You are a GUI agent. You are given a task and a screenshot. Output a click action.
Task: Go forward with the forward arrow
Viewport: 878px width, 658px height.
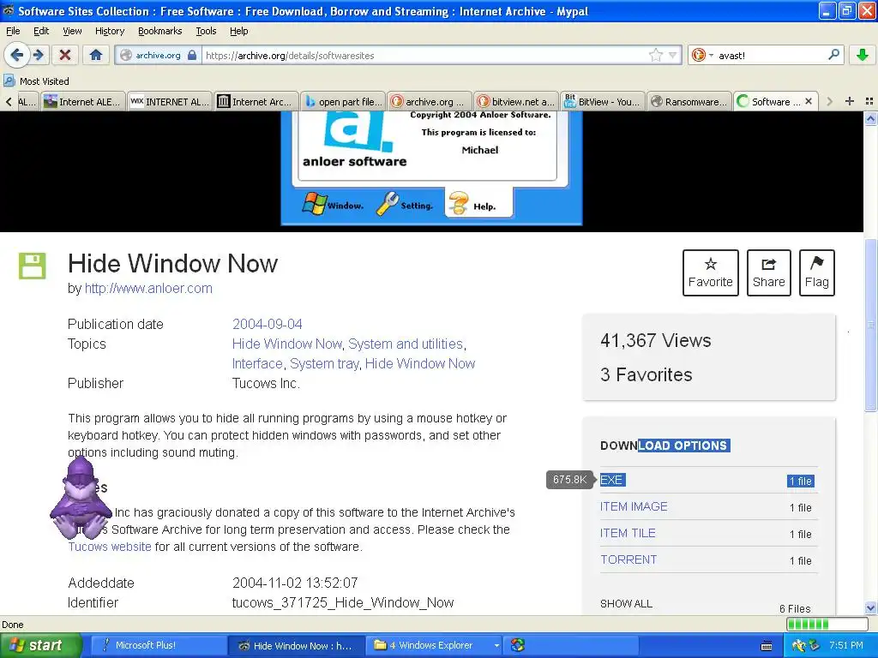(38, 55)
